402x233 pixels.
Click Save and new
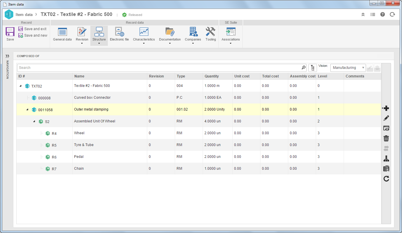point(33,35)
